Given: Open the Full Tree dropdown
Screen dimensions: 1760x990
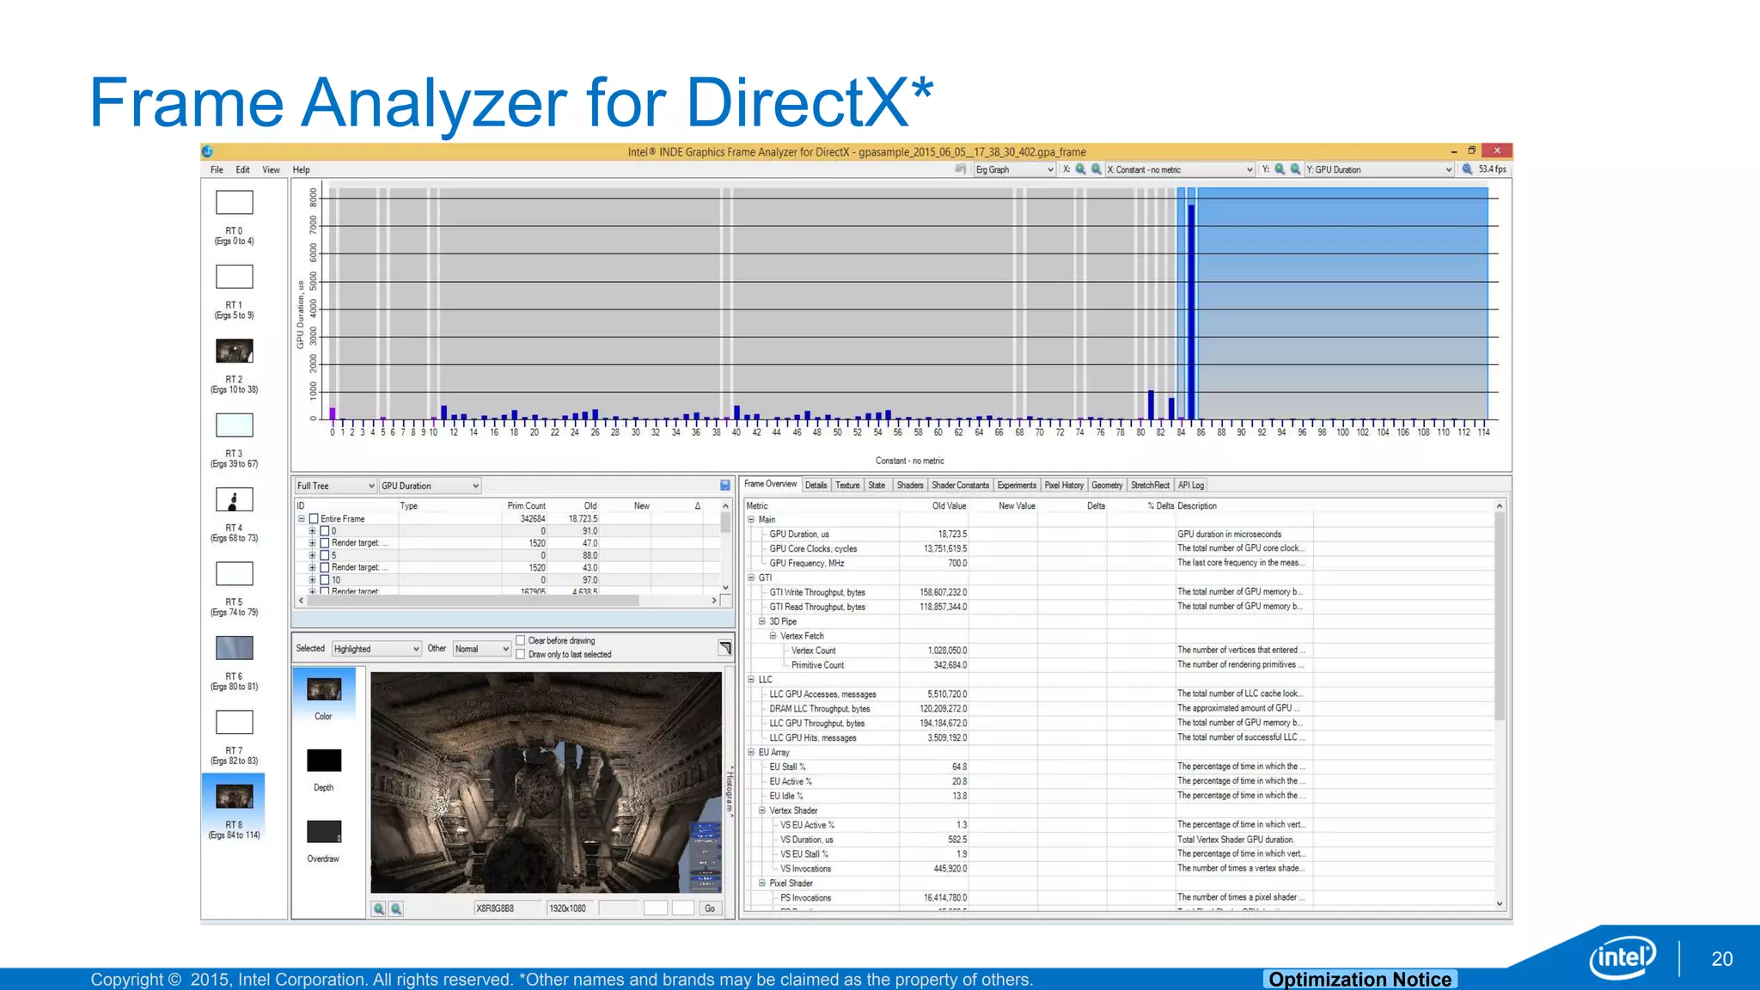Looking at the screenshot, I should (x=335, y=486).
